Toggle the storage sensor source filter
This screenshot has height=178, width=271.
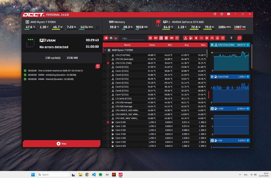tap(166, 38)
